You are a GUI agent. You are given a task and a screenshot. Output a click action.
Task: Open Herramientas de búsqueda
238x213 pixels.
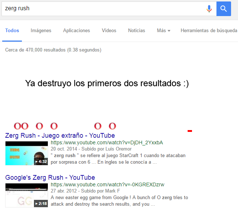(x=209, y=31)
